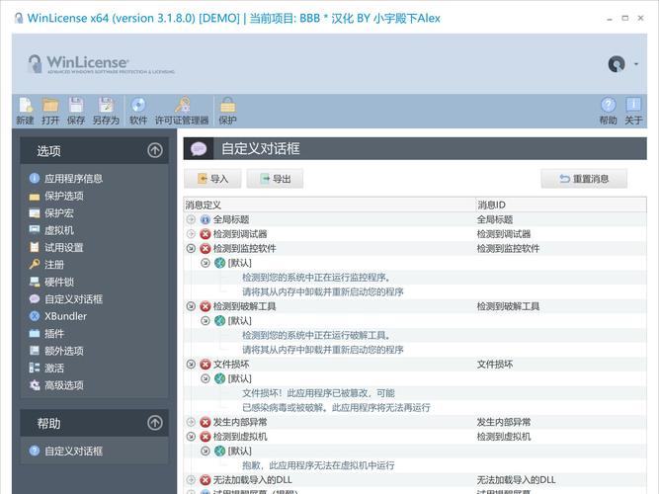This screenshot has width=659, height=494.
Task: Click the 新建 (New) toolbar icon
Action: [25, 107]
